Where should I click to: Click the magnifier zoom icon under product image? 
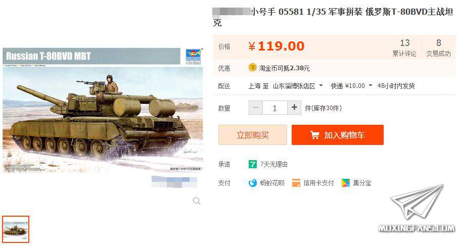point(197,201)
